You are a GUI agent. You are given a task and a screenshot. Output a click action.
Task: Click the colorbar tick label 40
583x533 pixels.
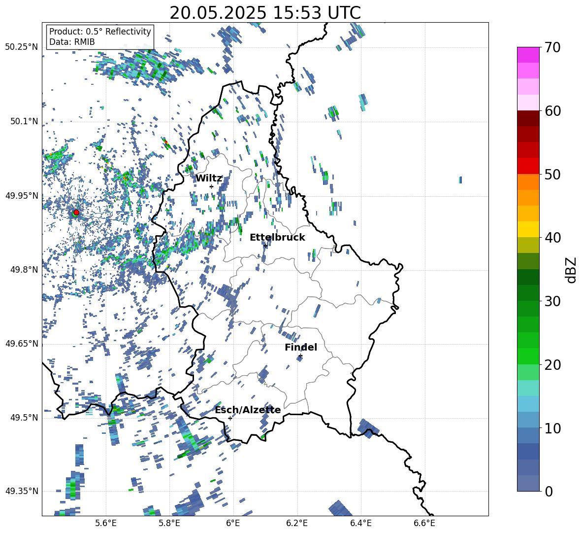pos(552,238)
